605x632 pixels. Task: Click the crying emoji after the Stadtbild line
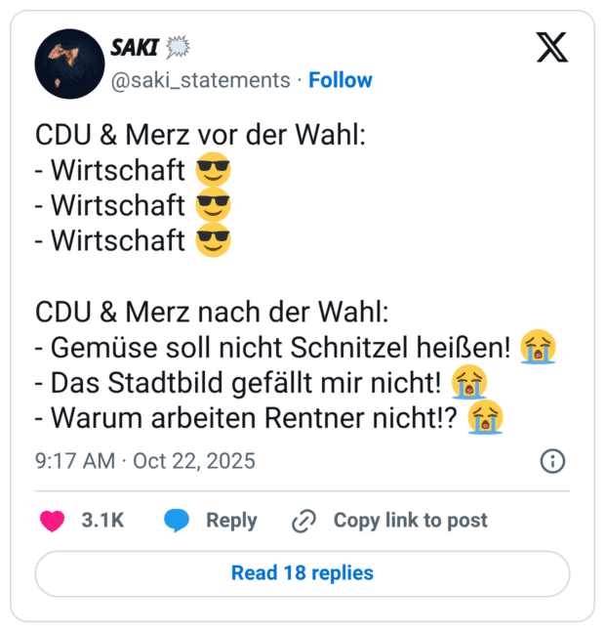(470, 381)
